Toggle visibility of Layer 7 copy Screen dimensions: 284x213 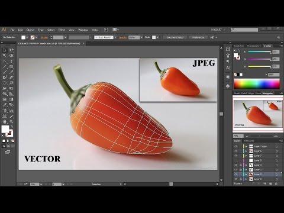pyautogui.click(x=236, y=146)
